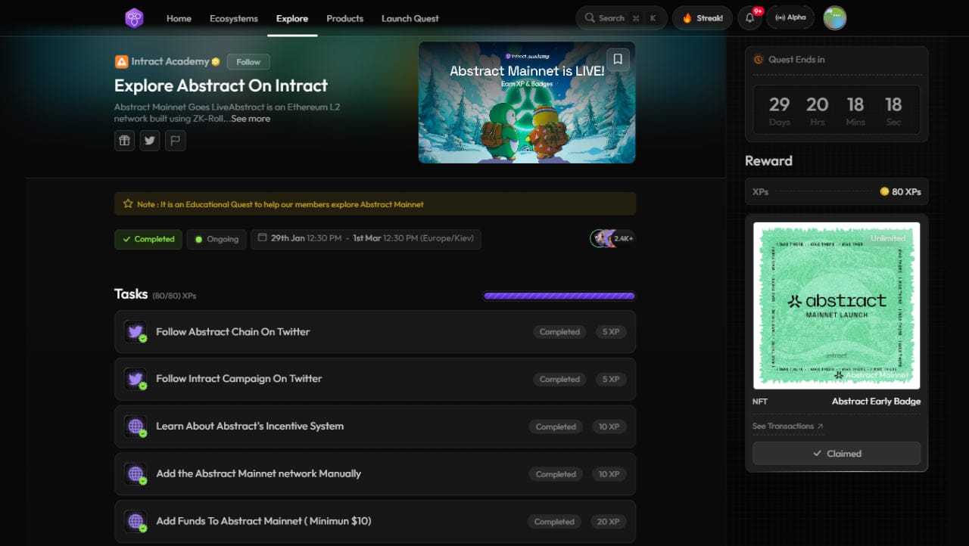Click the tasks progress bar

(x=559, y=296)
